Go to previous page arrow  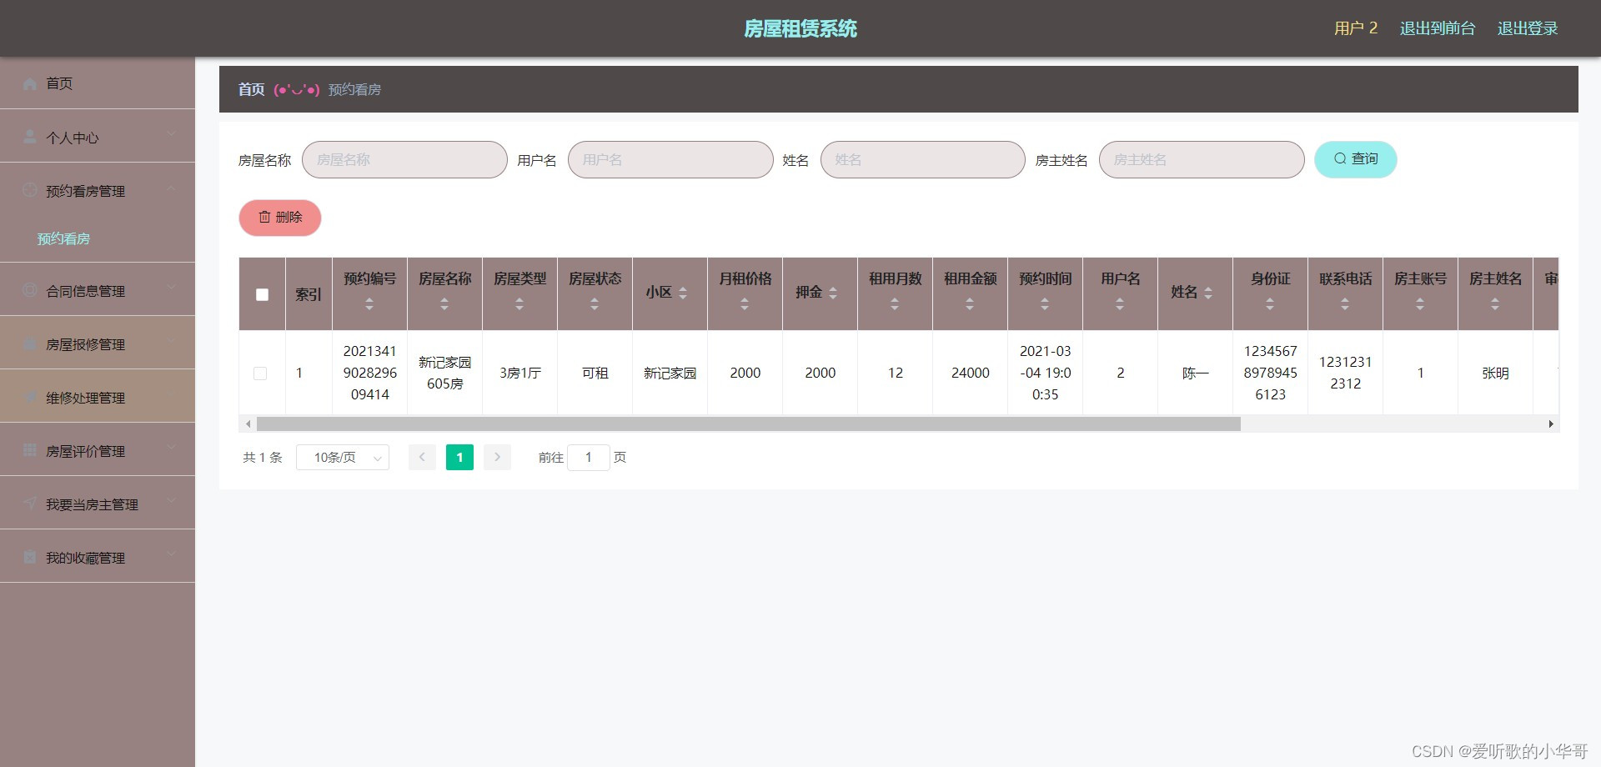[x=422, y=457]
